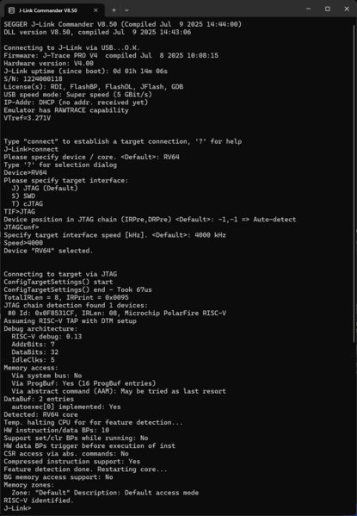Click the 'T) cJTAG' interface option text

(x=28, y=203)
